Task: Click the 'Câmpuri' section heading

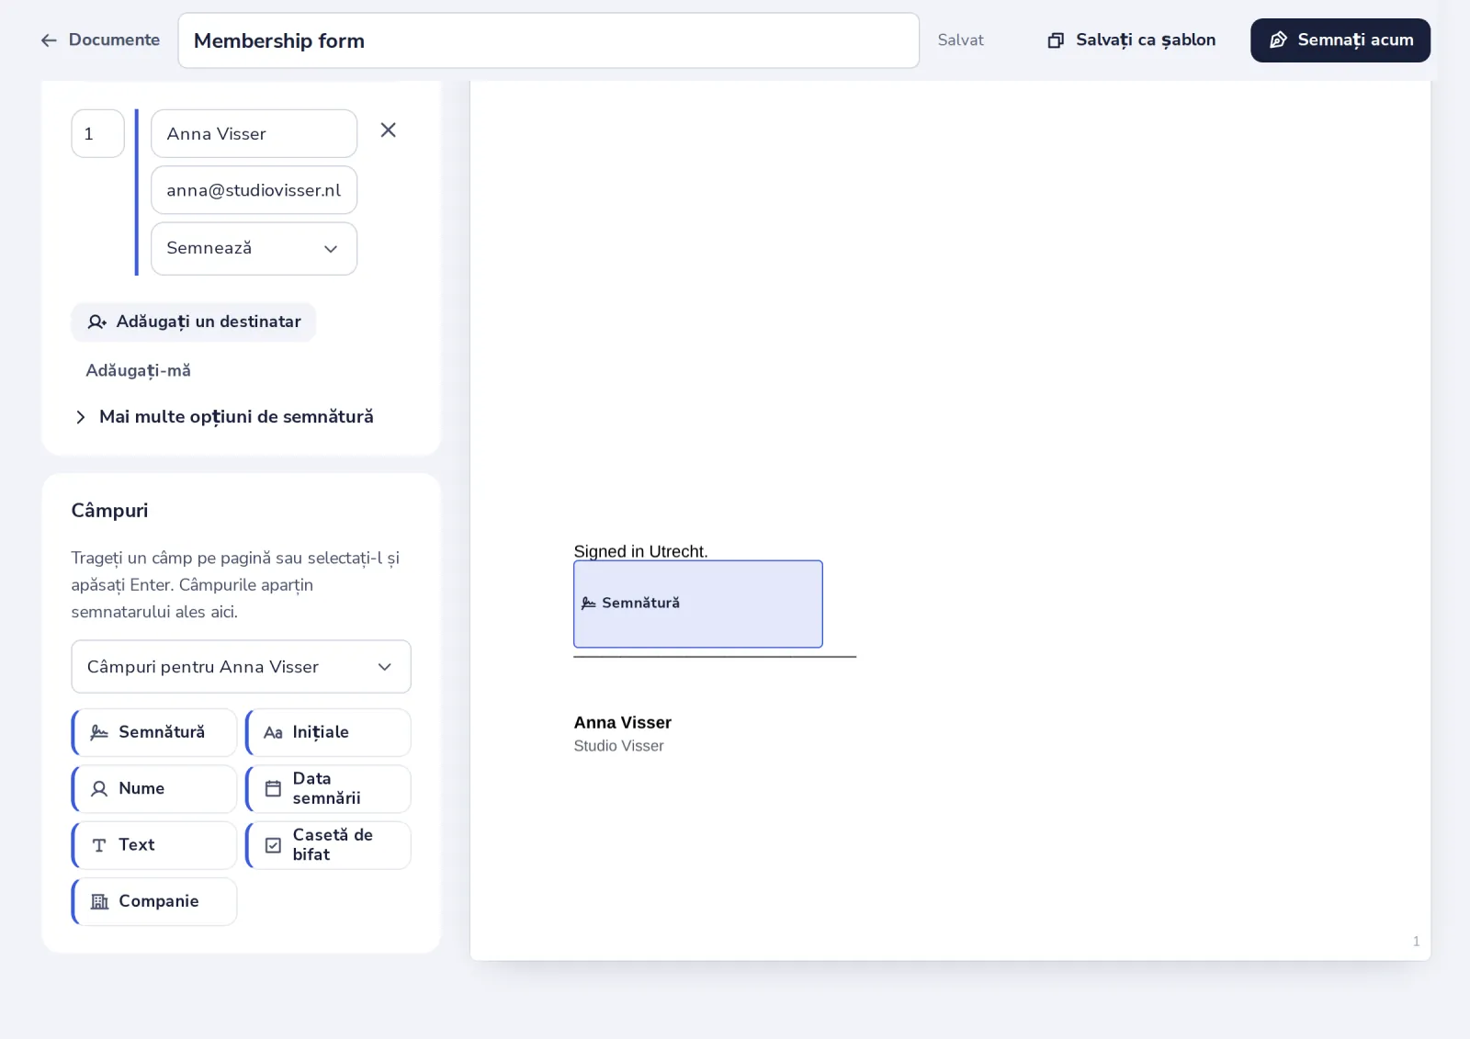Action: point(109,511)
